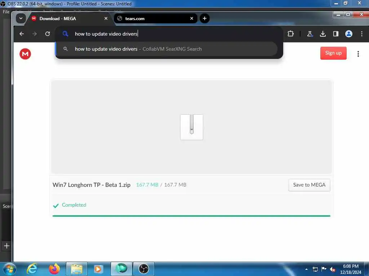Image resolution: width=369 pixels, height=276 pixels.
Task: Click the Win7 Longhorn TP - Beta 1.zip filename
Action: [92, 185]
